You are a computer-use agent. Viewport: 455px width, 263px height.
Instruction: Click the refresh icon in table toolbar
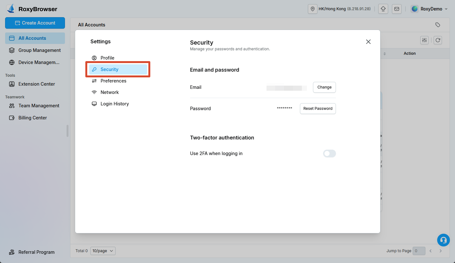point(438,40)
